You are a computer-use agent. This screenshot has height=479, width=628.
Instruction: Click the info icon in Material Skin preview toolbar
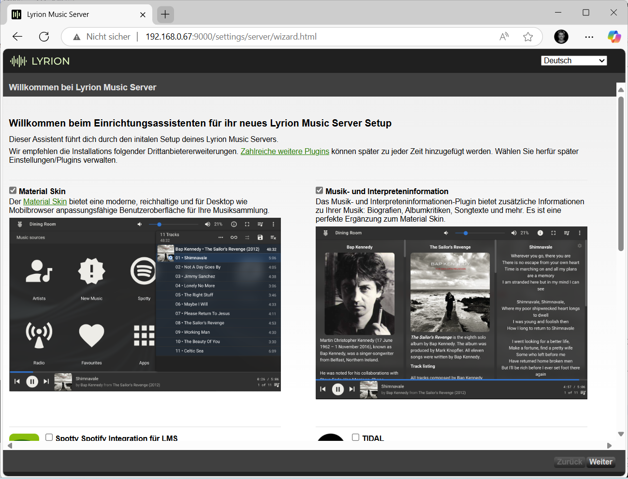[234, 224]
